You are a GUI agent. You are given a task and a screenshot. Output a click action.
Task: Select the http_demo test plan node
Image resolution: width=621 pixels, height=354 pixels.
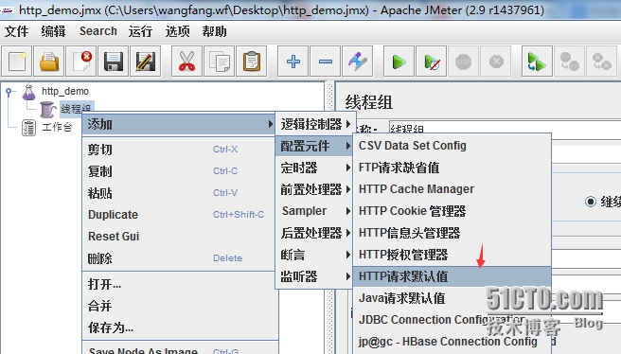tap(65, 92)
